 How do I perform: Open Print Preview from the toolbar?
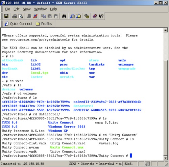pyautogui.click(x=21, y=16)
